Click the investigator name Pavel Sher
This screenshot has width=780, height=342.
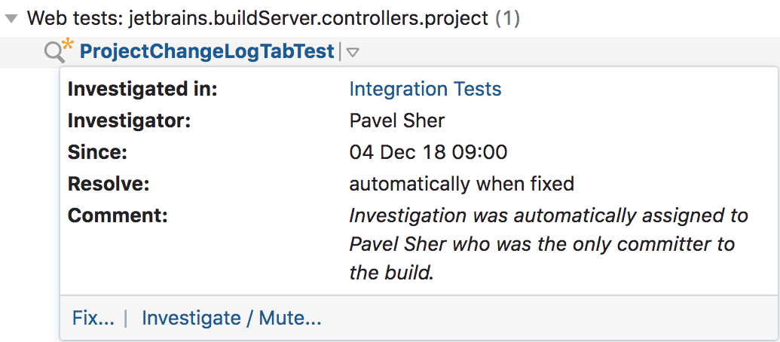pos(397,121)
